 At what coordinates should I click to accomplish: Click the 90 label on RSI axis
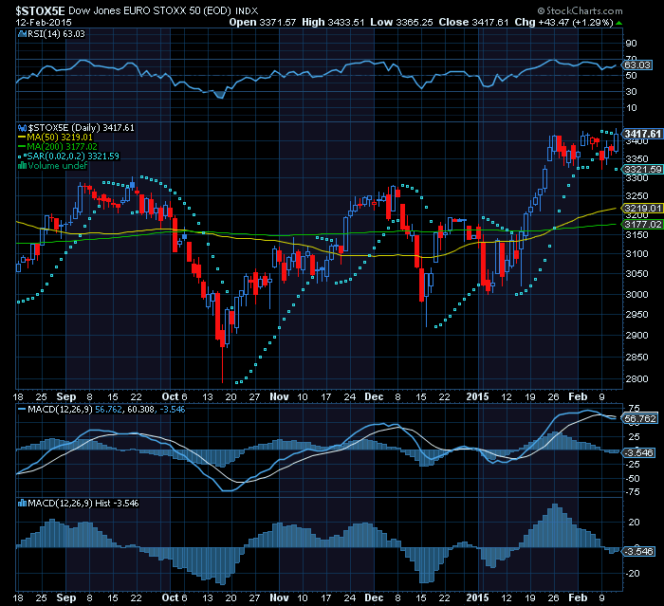tap(632, 44)
